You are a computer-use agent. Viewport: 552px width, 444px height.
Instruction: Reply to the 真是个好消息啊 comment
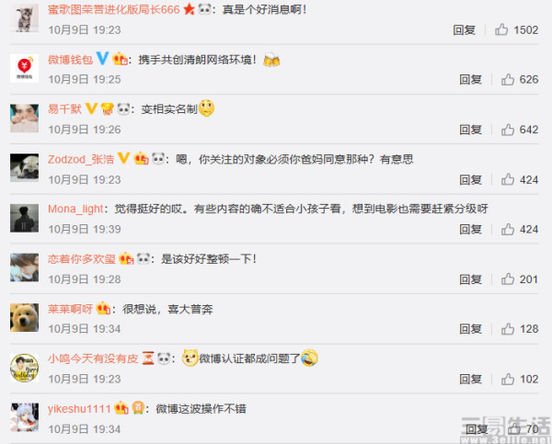click(x=464, y=30)
